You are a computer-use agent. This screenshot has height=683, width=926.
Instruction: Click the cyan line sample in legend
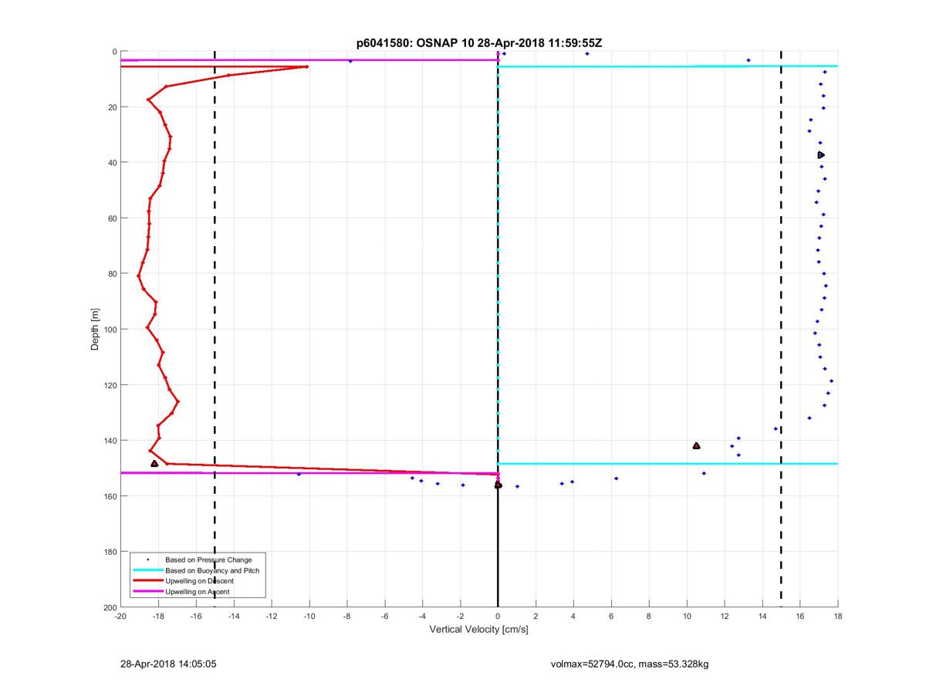coord(147,570)
